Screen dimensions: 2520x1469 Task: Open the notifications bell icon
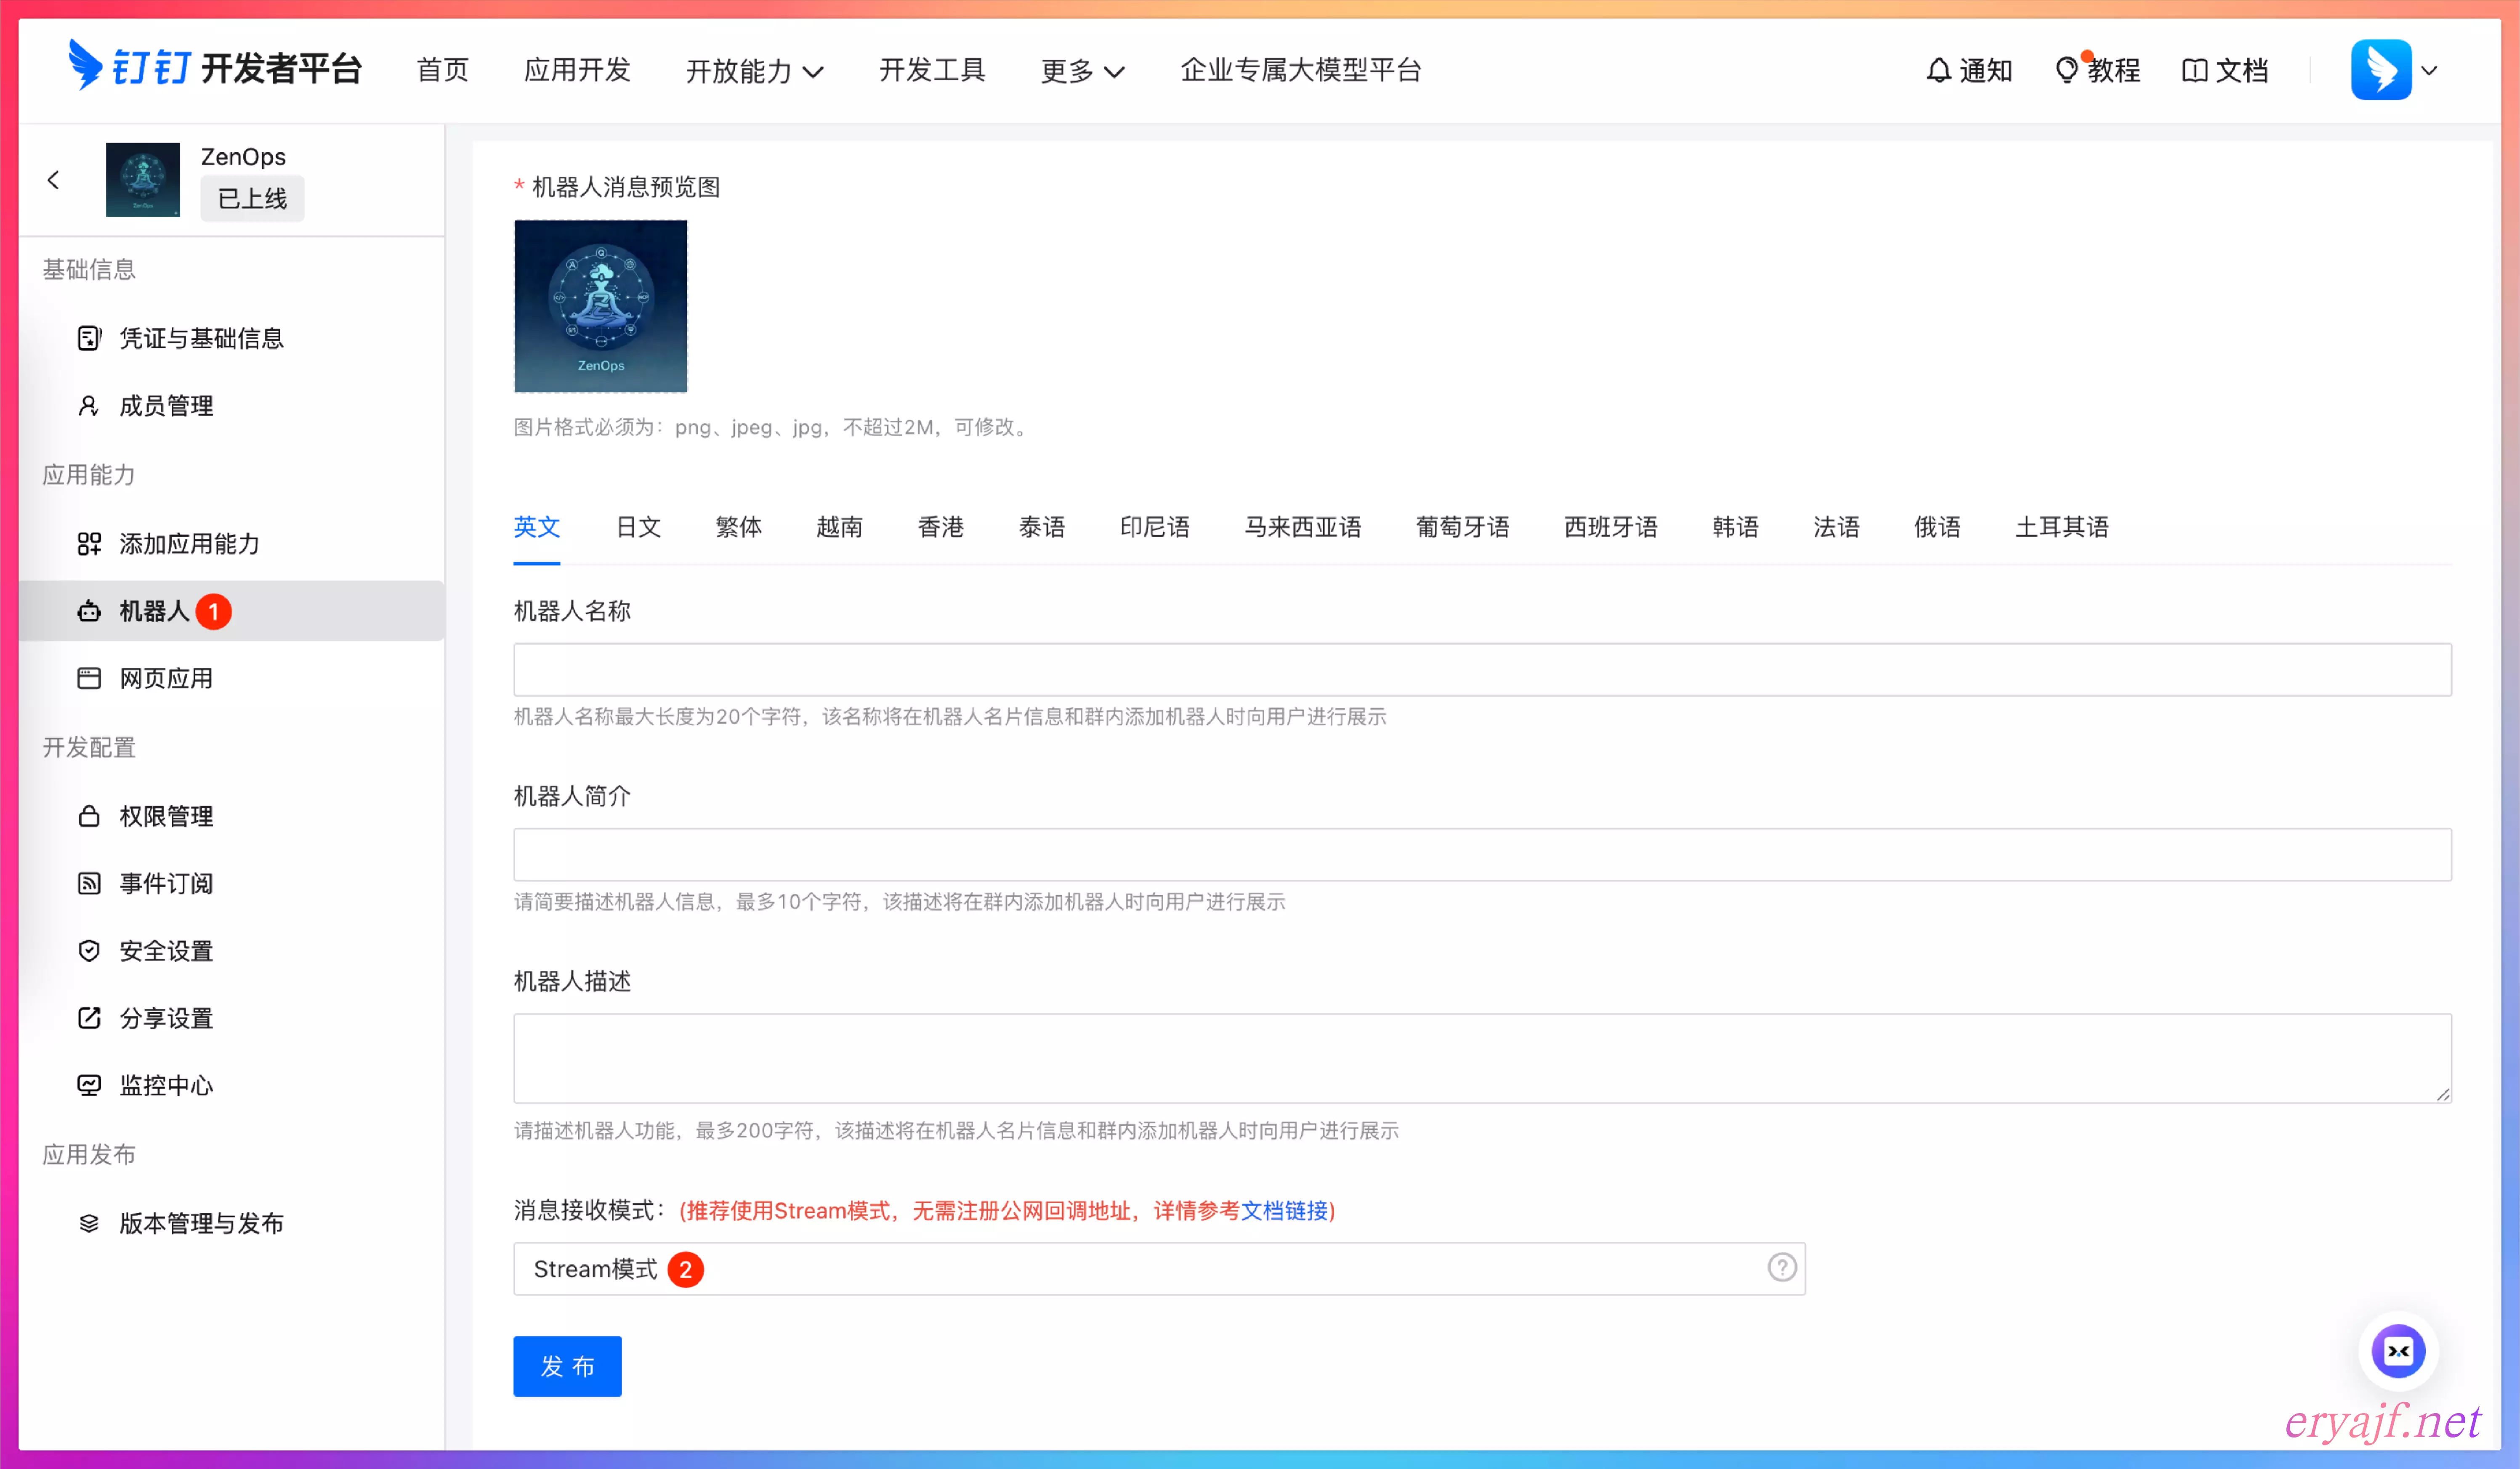1938,70
